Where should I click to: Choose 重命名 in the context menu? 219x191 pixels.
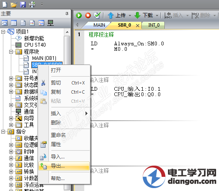pos(64,135)
